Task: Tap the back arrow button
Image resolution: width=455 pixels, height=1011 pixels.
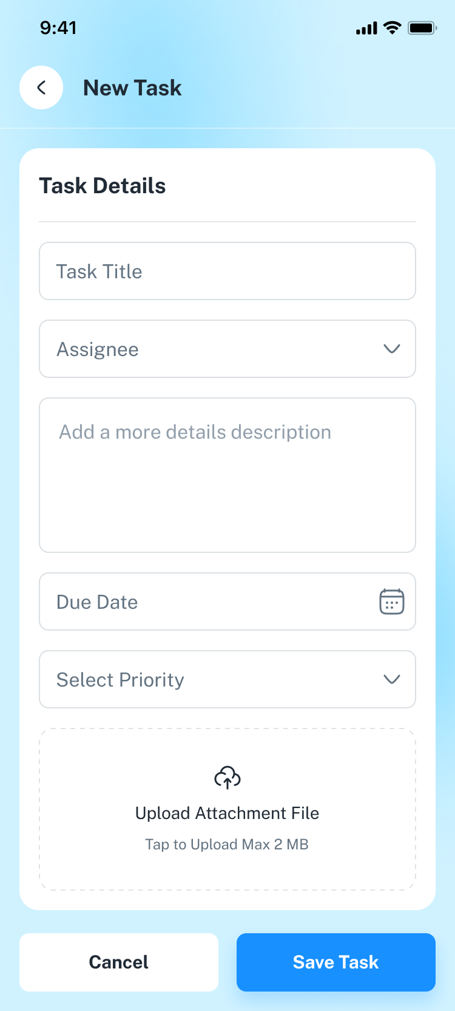Action: tap(41, 87)
